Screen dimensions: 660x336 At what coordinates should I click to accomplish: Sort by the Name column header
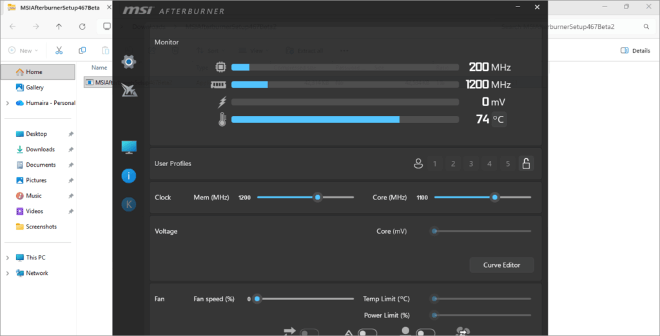pyautogui.click(x=99, y=68)
